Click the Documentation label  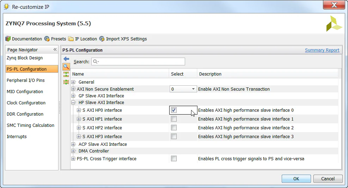coord(27,39)
